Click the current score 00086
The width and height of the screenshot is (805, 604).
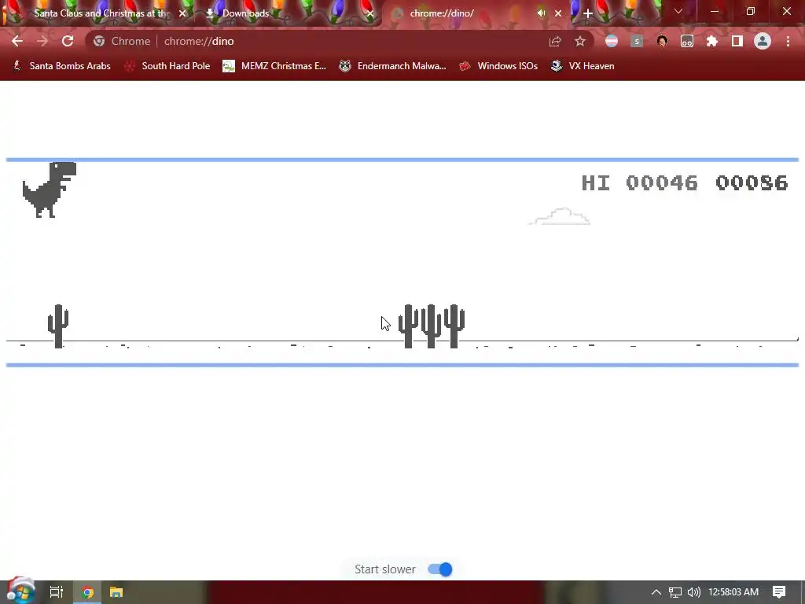pos(752,182)
